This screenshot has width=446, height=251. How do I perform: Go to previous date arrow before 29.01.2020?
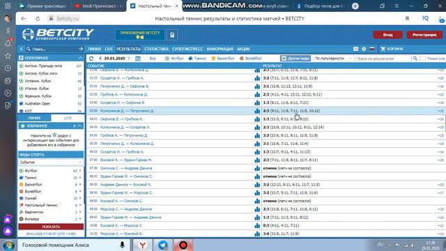tap(100, 59)
